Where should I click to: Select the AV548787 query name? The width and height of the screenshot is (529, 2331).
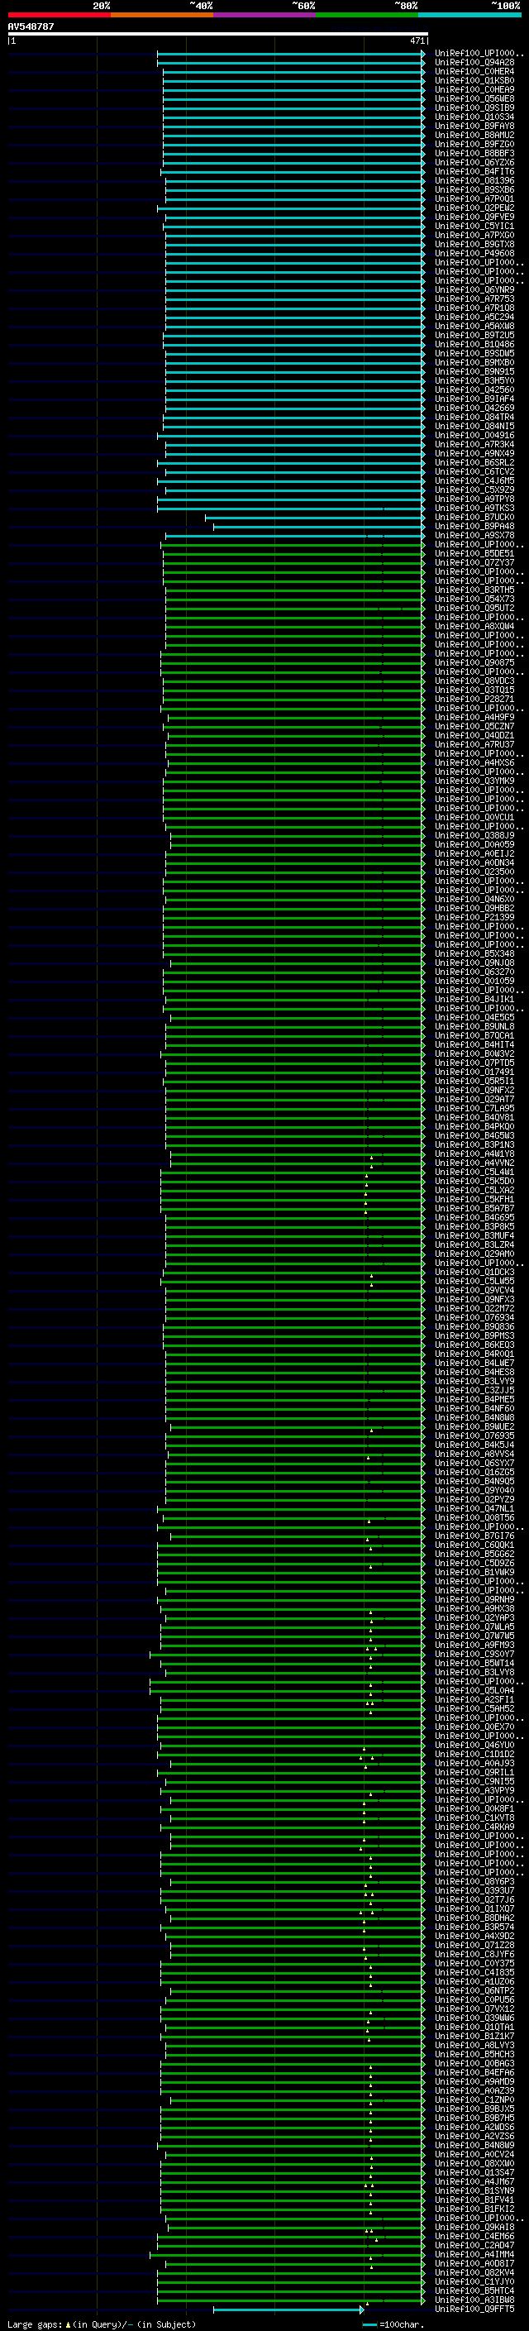coord(31,27)
